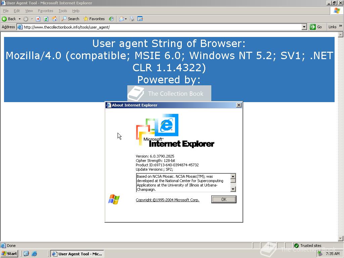Click the Powered by text
344x258 pixels.
tap(169, 80)
